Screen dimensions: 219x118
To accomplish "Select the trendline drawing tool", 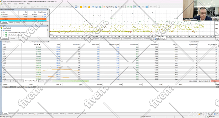I will [18, 7].
